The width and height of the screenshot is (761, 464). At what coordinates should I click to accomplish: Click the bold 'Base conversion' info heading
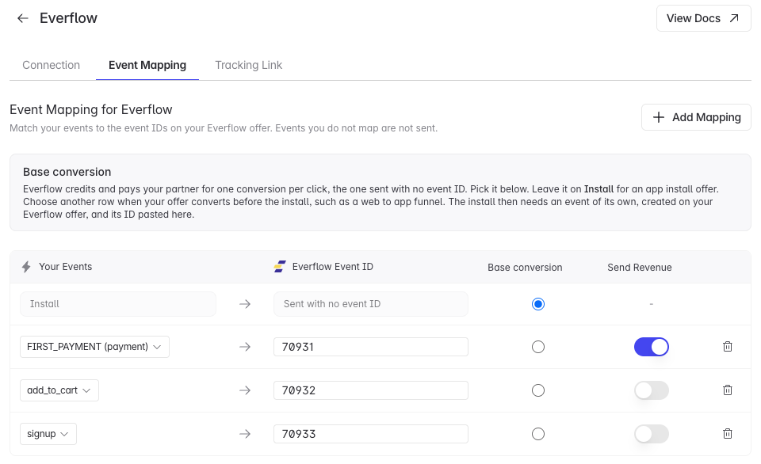(67, 172)
